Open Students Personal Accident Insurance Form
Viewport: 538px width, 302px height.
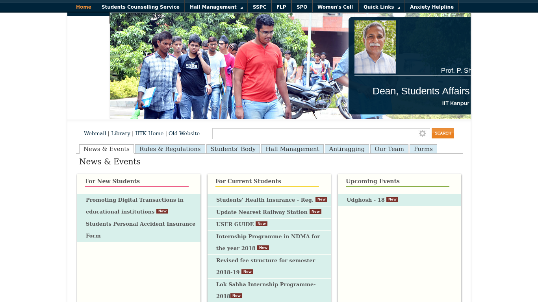[x=140, y=230]
